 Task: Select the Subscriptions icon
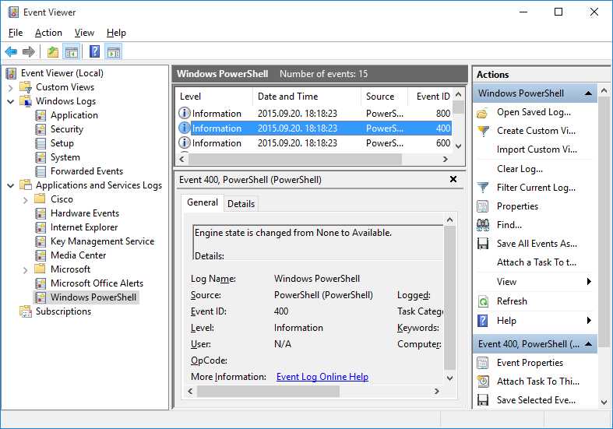[x=26, y=311]
